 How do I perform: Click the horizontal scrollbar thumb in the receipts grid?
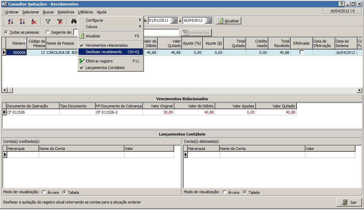click(x=10, y=90)
